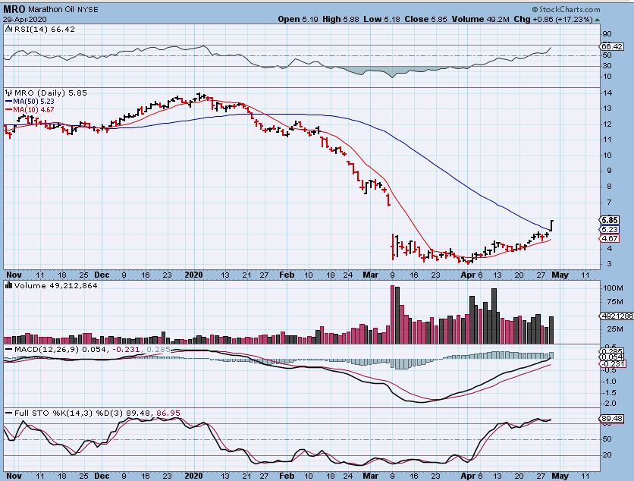634x481 pixels.
Task: Click the Marathon Oil NYSE company name
Action: tap(64, 9)
